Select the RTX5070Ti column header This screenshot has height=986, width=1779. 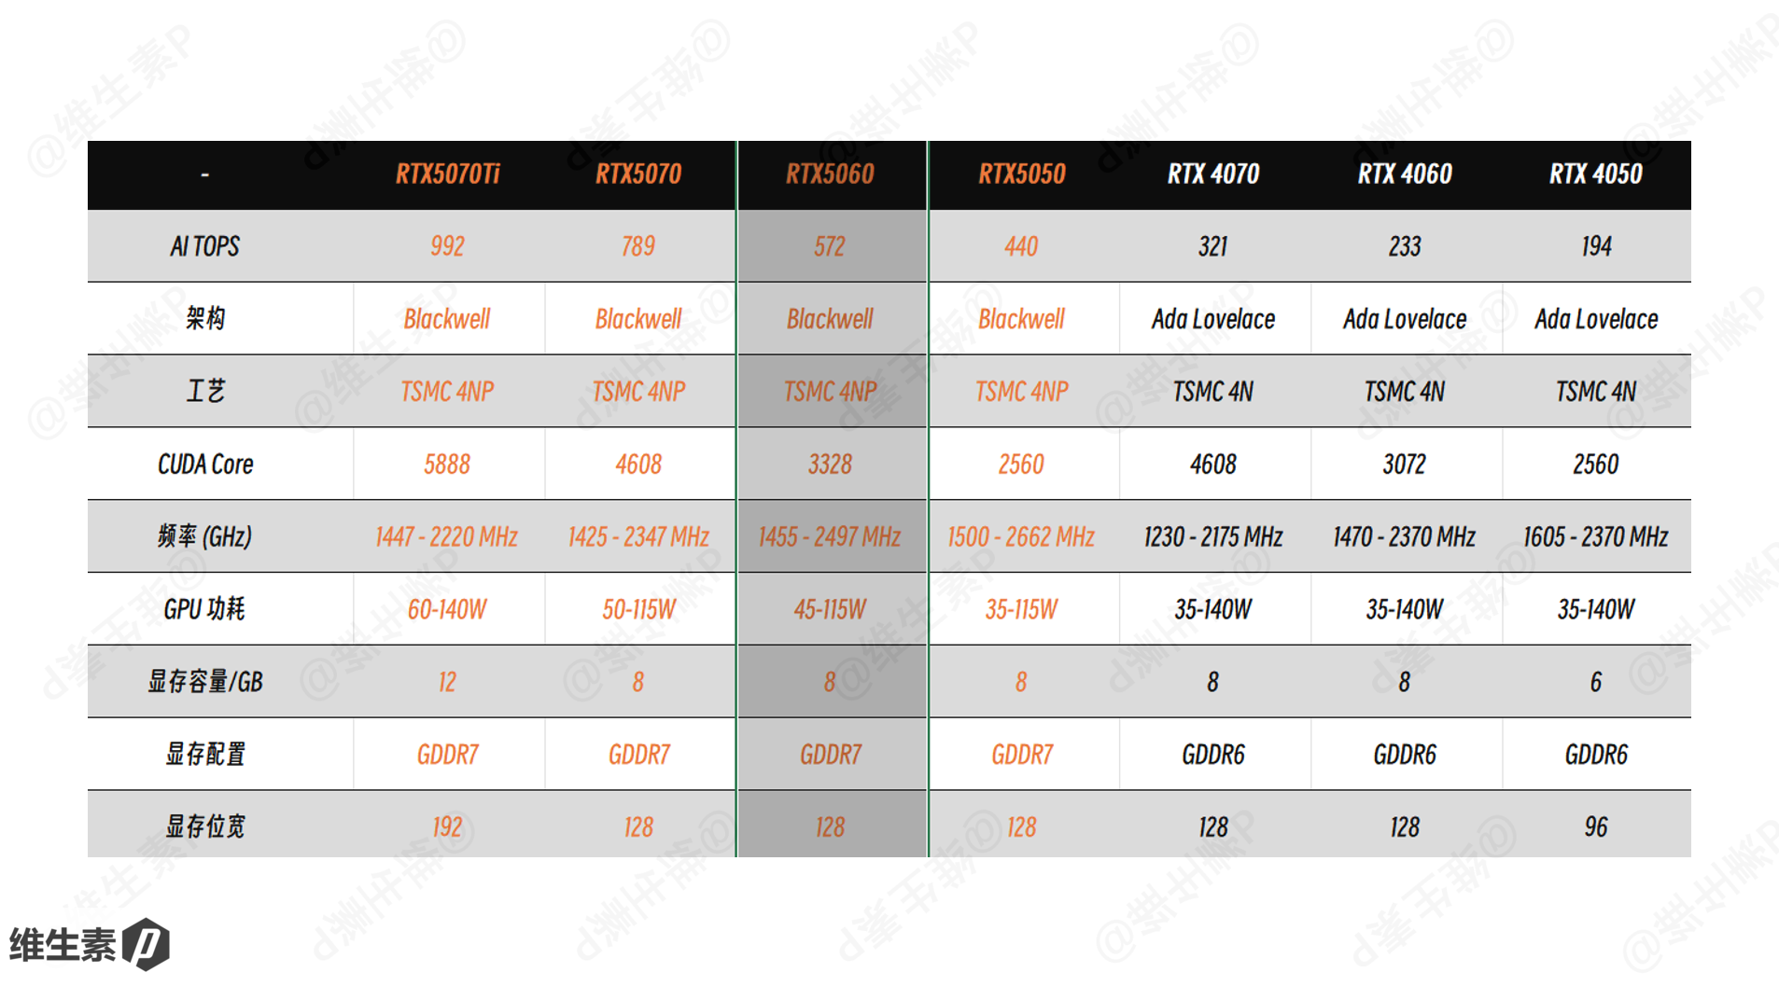[x=447, y=174]
